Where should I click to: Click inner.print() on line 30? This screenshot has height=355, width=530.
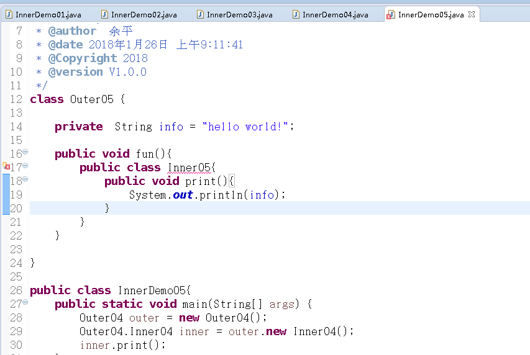click(x=119, y=345)
